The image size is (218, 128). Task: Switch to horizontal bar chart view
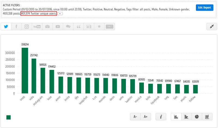pyautogui.click(x=186, y=117)
